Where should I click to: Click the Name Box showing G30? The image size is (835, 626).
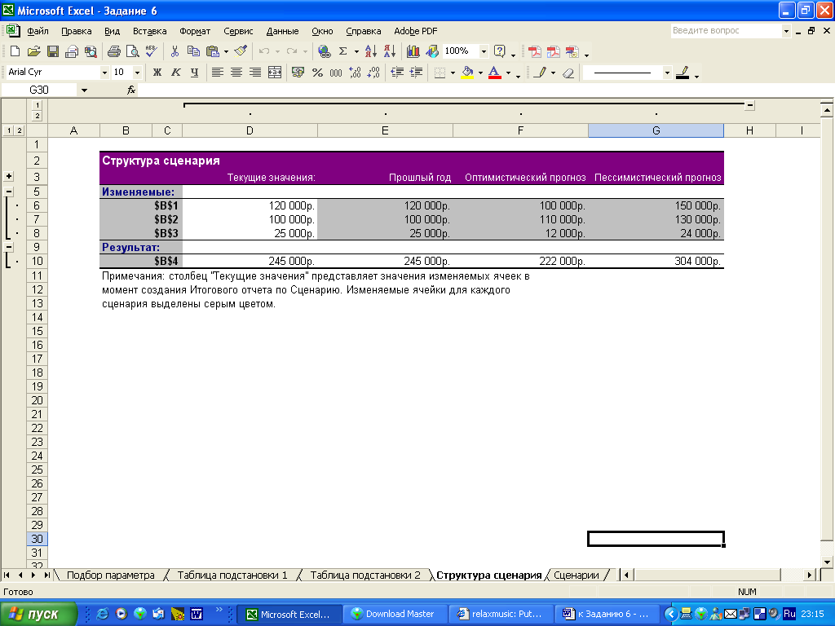click(x=39, y=90)
